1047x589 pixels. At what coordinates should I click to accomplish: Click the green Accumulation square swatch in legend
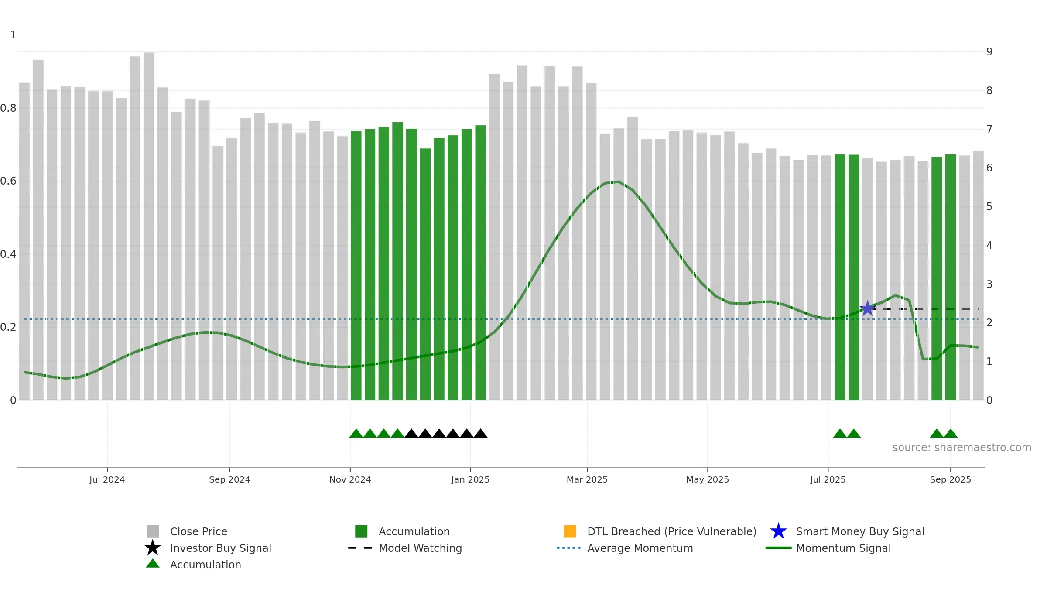(361, 531)
